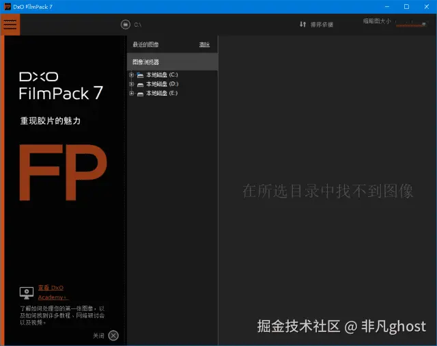Expand the 本地磁盘 (C:) tree node
This screenshot has width=437, height=346.
(x=132, y=75)
